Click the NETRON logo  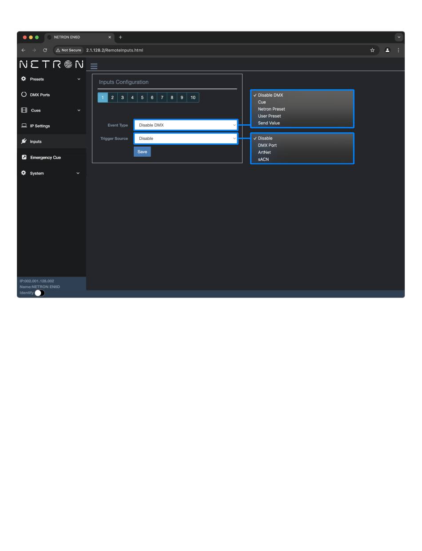pyautogui.click(x=52, y=64)
